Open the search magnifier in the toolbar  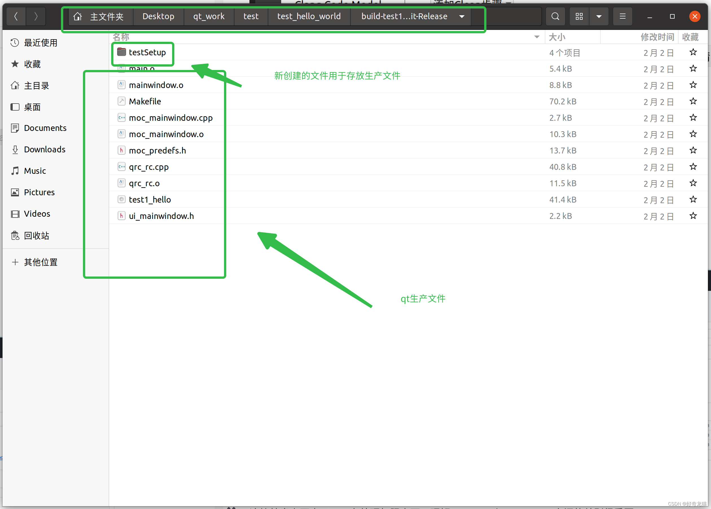pos(555,16)
